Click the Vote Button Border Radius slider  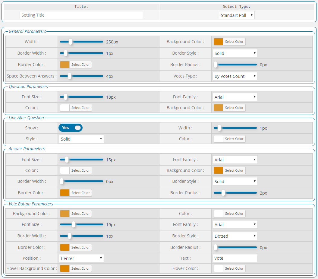tap(235, 247)
